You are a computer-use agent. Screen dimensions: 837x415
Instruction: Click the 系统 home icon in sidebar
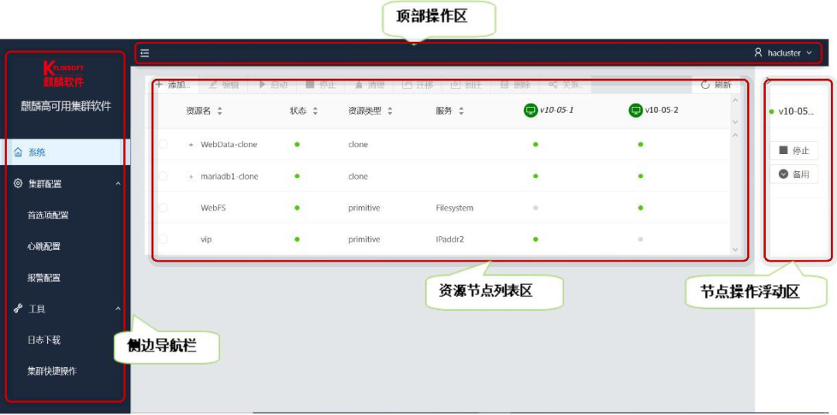click(18, 153)
